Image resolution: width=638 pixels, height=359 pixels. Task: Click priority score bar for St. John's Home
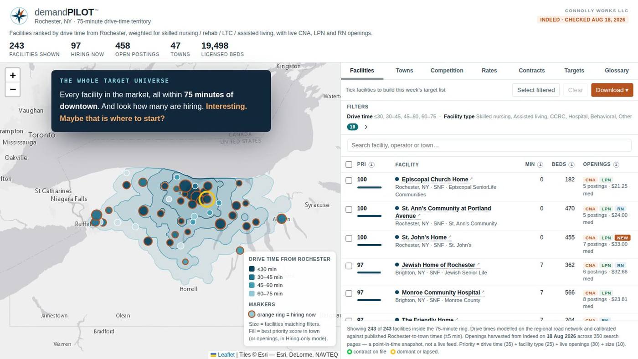pos(369,245)
